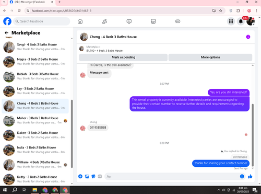Open Lay - 3 Beds 2 Baths House chat
Image resolution: width=261 pixels, height=194 pixels.
[35, 91]
